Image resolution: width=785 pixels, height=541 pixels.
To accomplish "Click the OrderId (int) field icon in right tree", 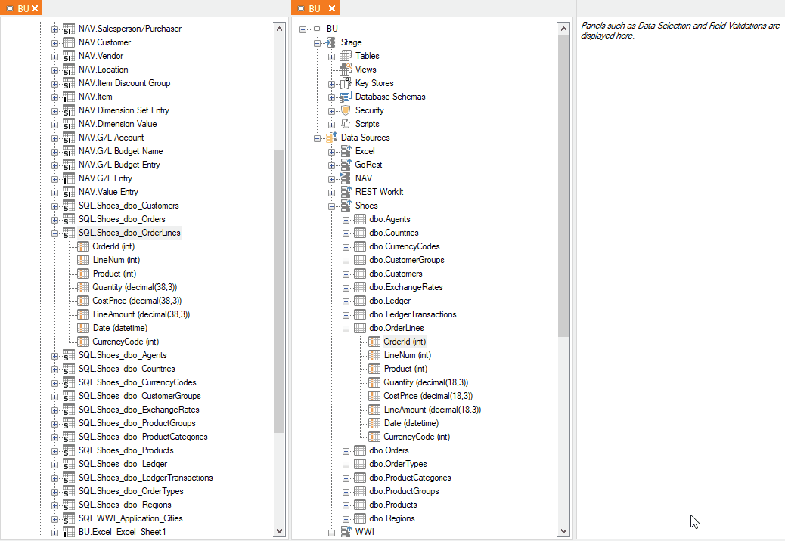I will pos(374,342).
